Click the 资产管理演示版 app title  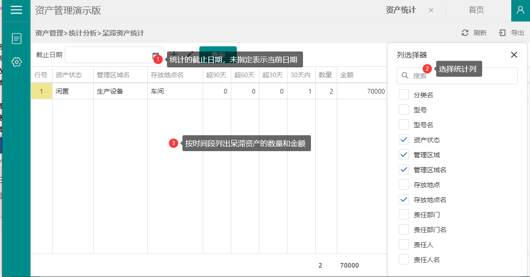pyautogui.click(x=68, y=10)
